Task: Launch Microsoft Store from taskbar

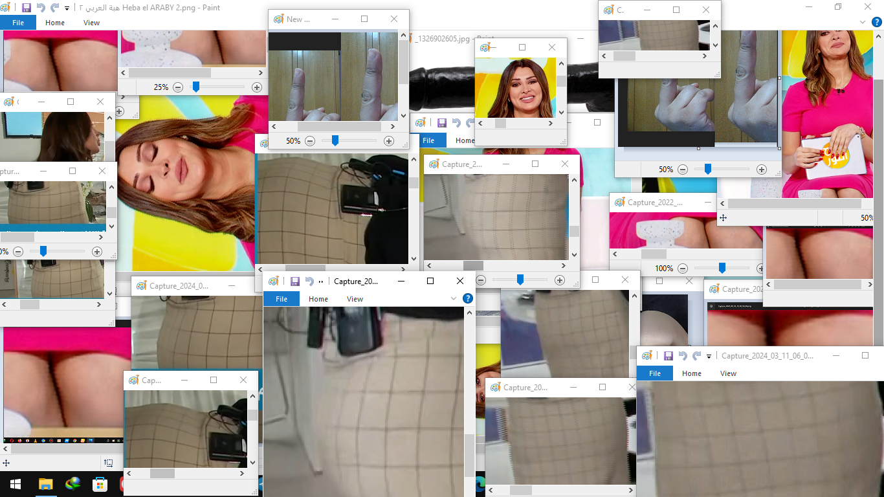Action: coord(100,484)
